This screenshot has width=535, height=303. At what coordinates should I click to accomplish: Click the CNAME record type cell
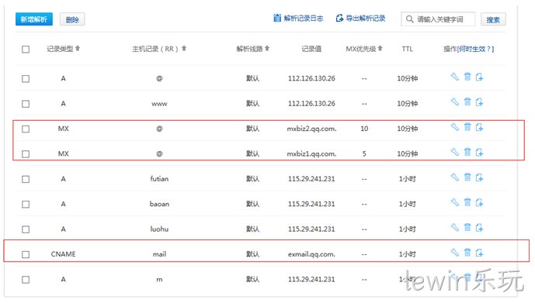[63, 254]
